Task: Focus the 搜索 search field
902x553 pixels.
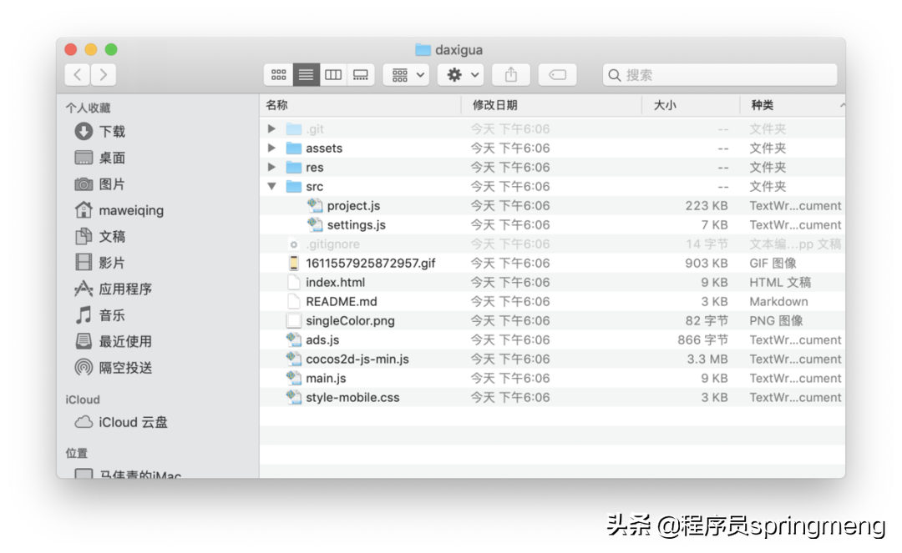Action: point(720,75)
